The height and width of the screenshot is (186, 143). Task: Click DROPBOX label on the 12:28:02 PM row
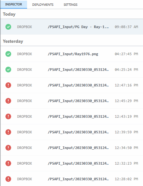[25, 179]
